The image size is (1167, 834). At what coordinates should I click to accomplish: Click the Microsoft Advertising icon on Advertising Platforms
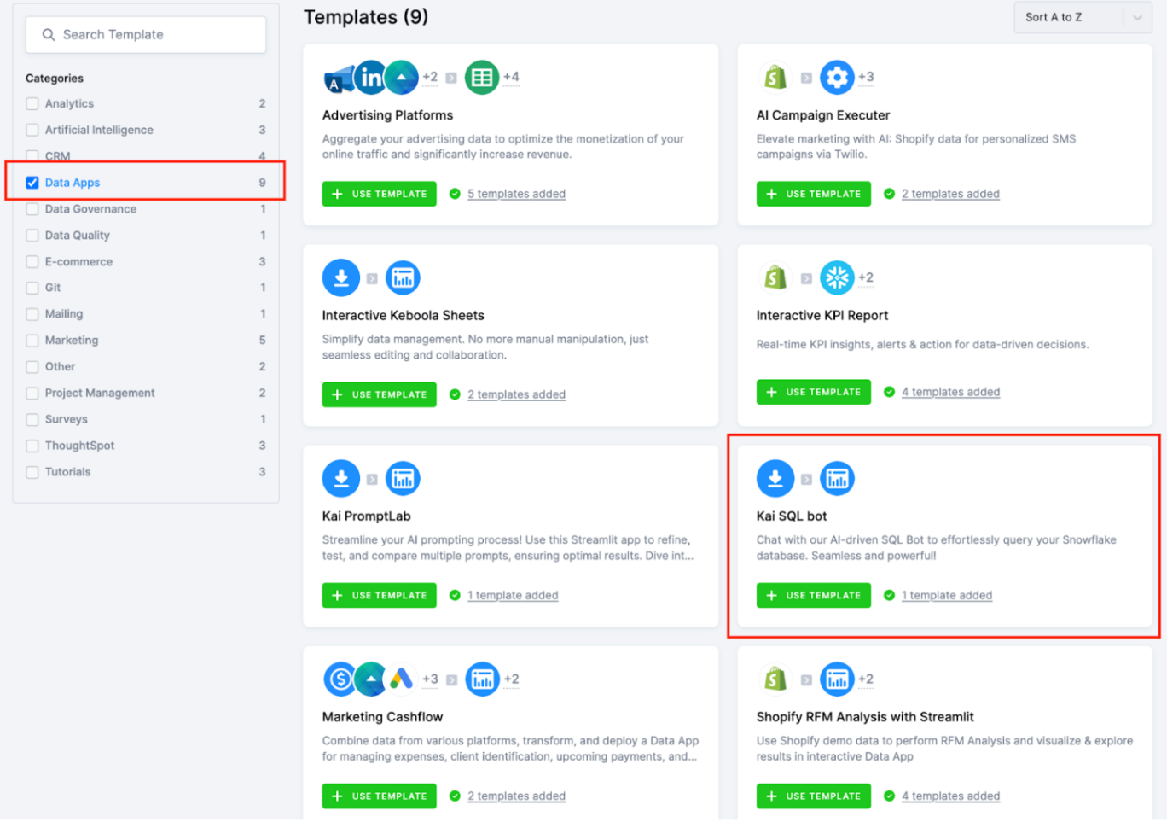tap(338, 80)
